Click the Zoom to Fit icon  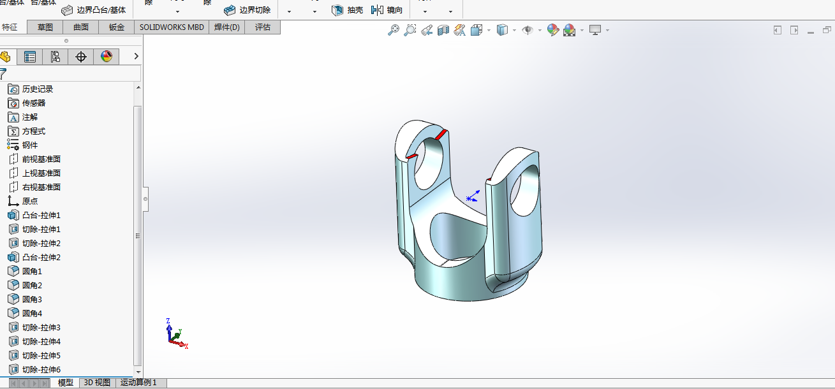tap(394, 29)
